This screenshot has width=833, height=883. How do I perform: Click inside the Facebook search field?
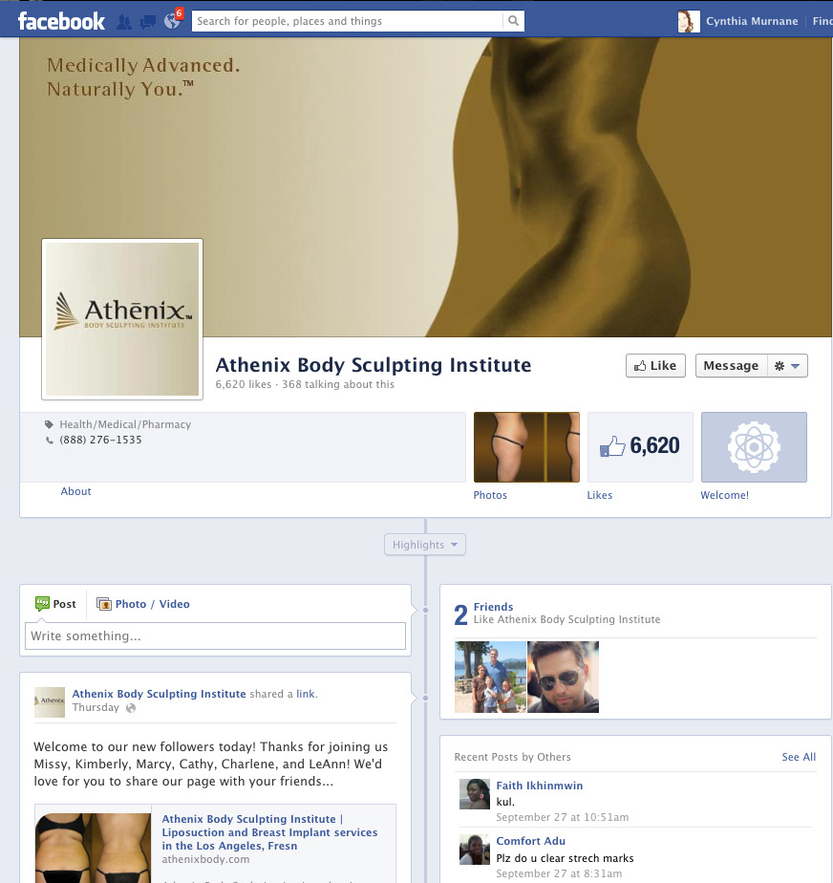pos(348,21)
